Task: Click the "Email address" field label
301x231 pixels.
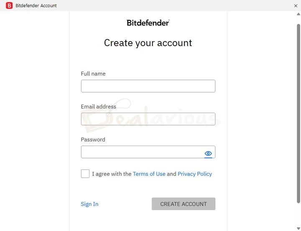Action: (99, 107)
